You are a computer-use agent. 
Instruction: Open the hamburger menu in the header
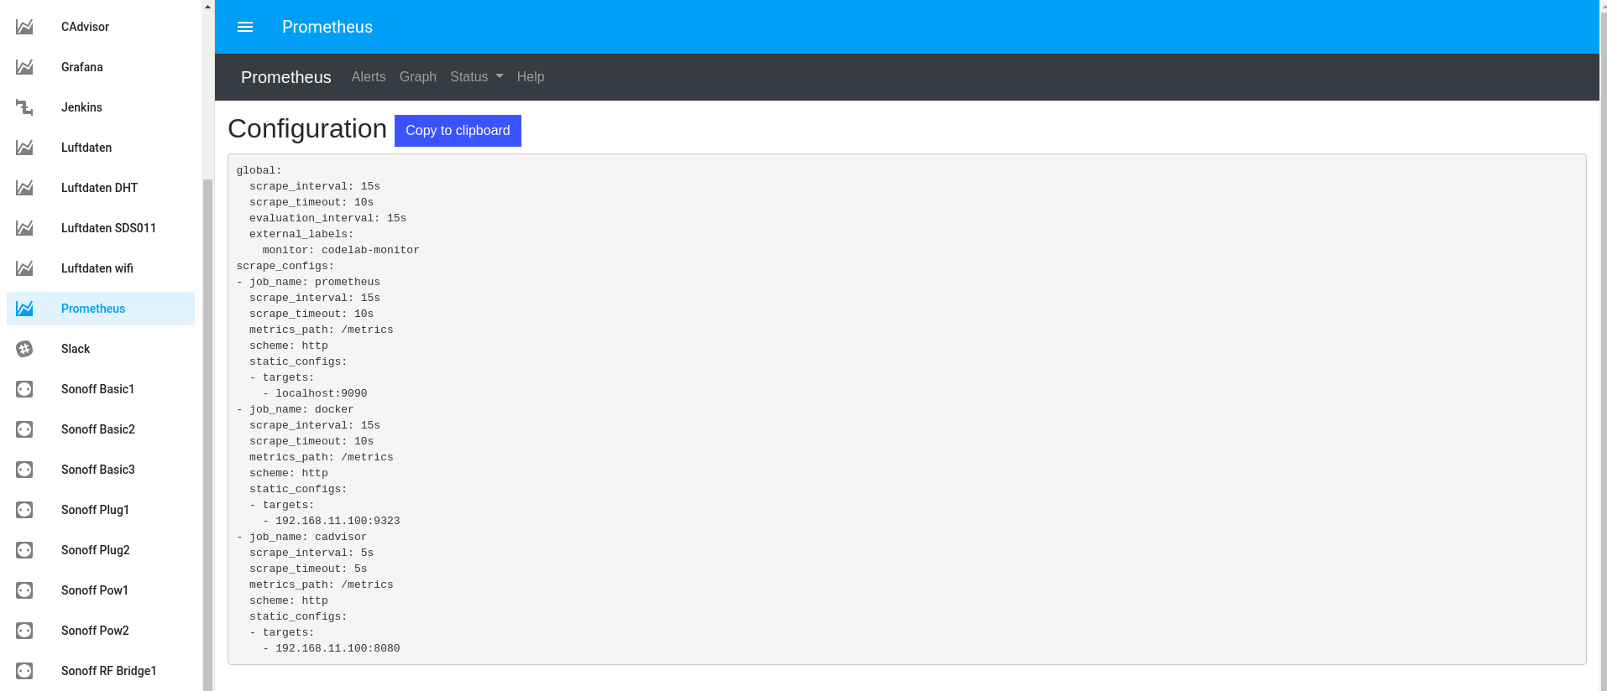245,27
